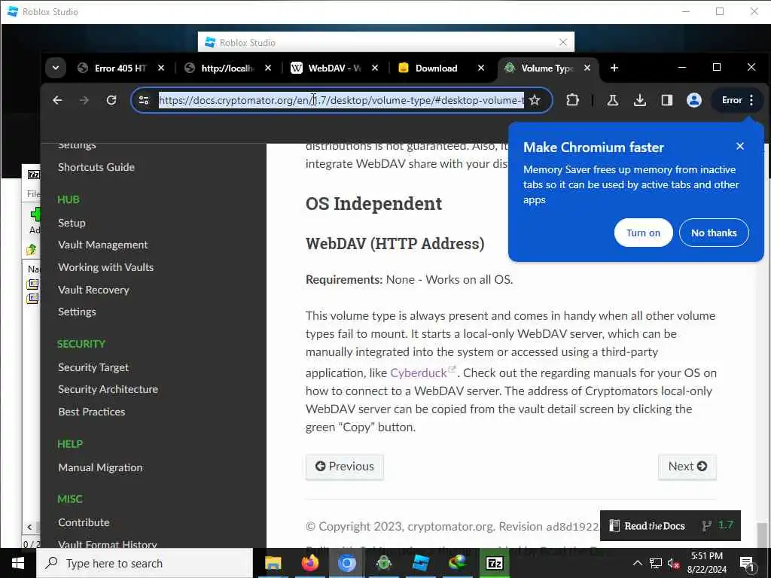
Task: Open the Extensions puzzle icon
Action: 572,100
